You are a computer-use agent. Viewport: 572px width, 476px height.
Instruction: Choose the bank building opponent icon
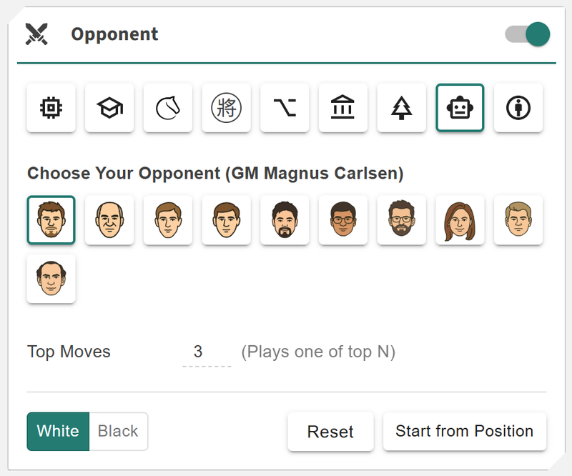[343, 108]
